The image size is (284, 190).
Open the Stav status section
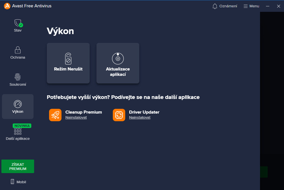[x=18, y=26]
